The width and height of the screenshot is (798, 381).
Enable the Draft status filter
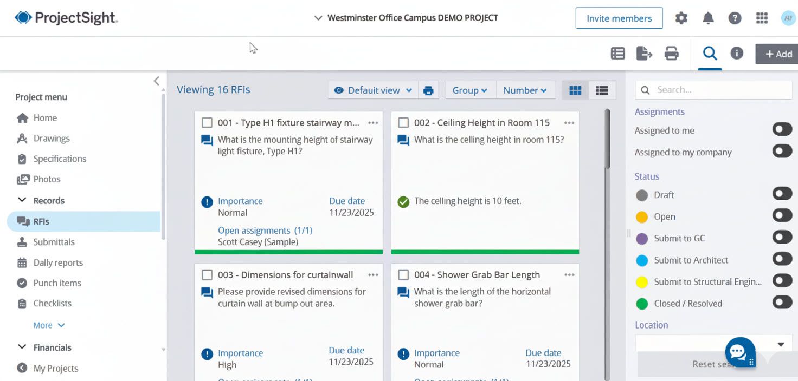click(782, 194)
